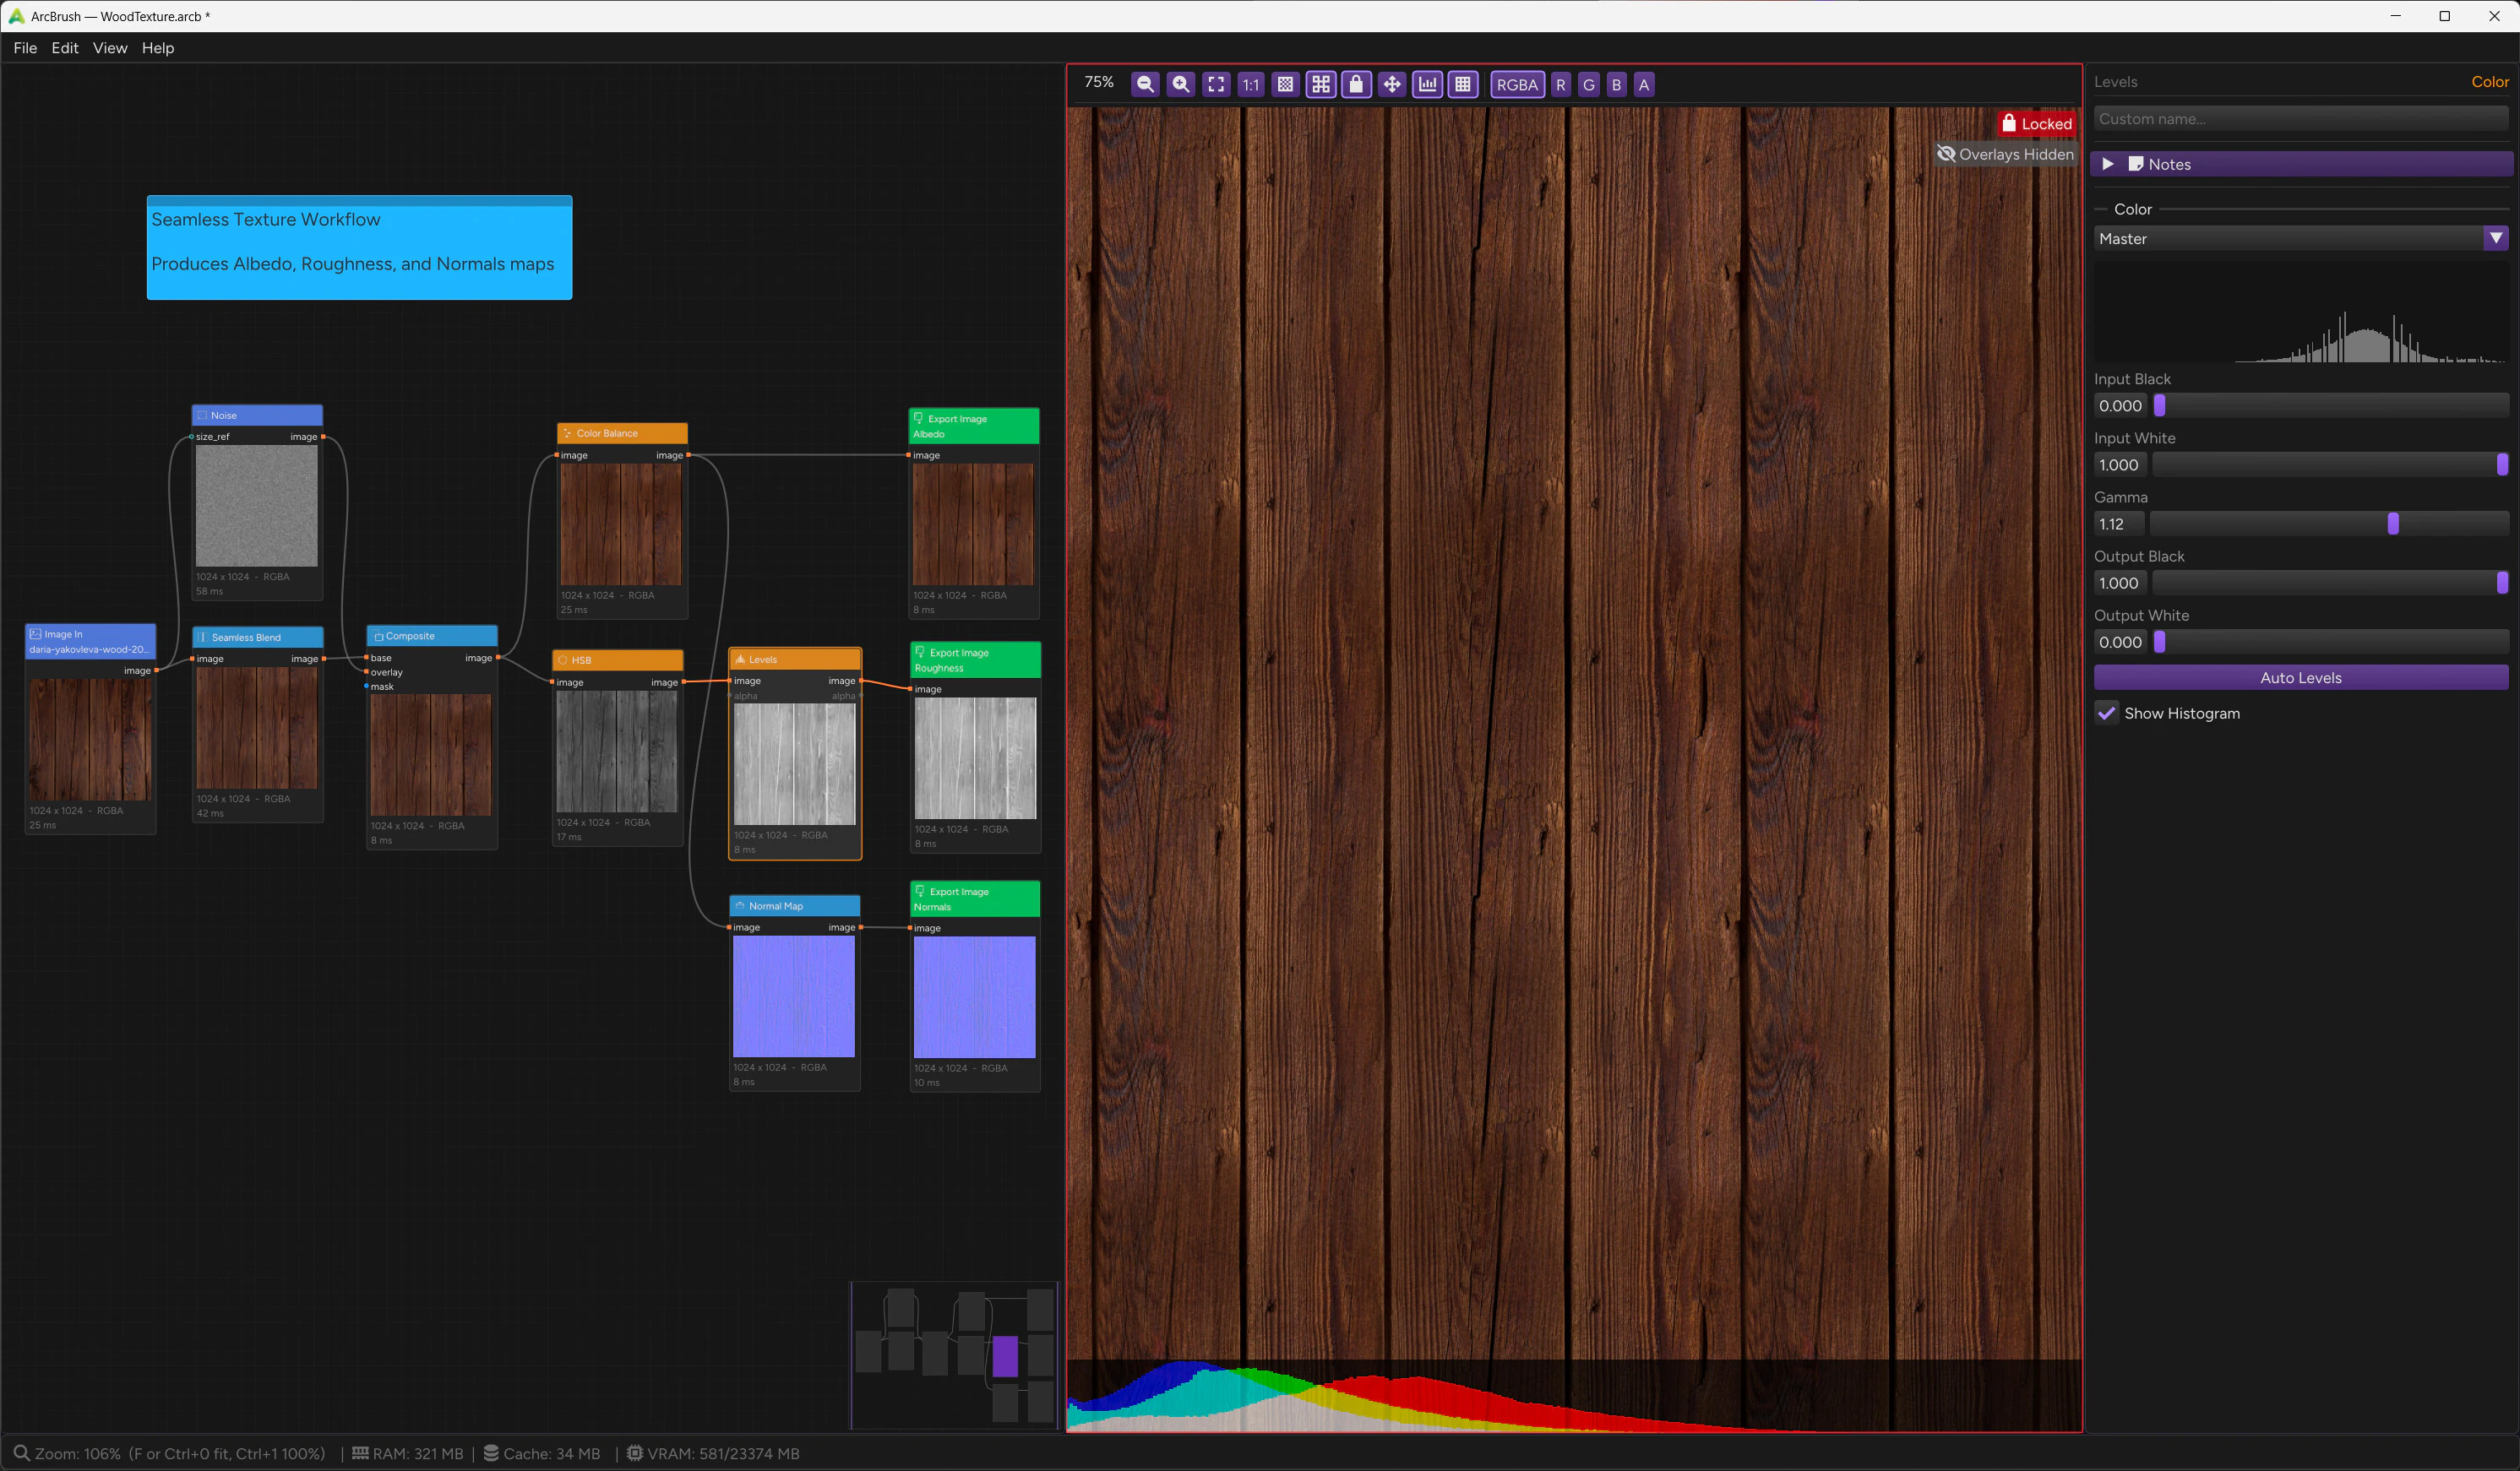Zoom viewer to 1:1 actual size
Screen dimensions: 2520x1471
click(1250, 84)
